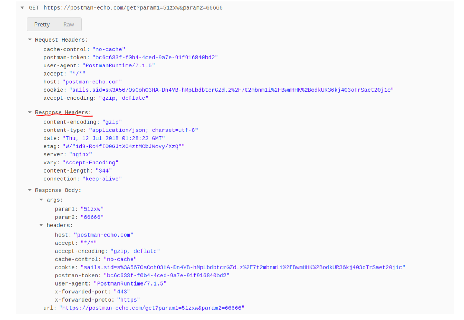The width and height of the screenshot is (464, 320).
Task: Click the param1 value 51zxw
Action: click(92, 209)
